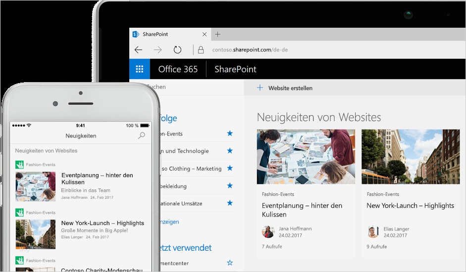This screenshot has width=466, height=272.
Task: Click the browser forward arrow
Action: (158, 49)
